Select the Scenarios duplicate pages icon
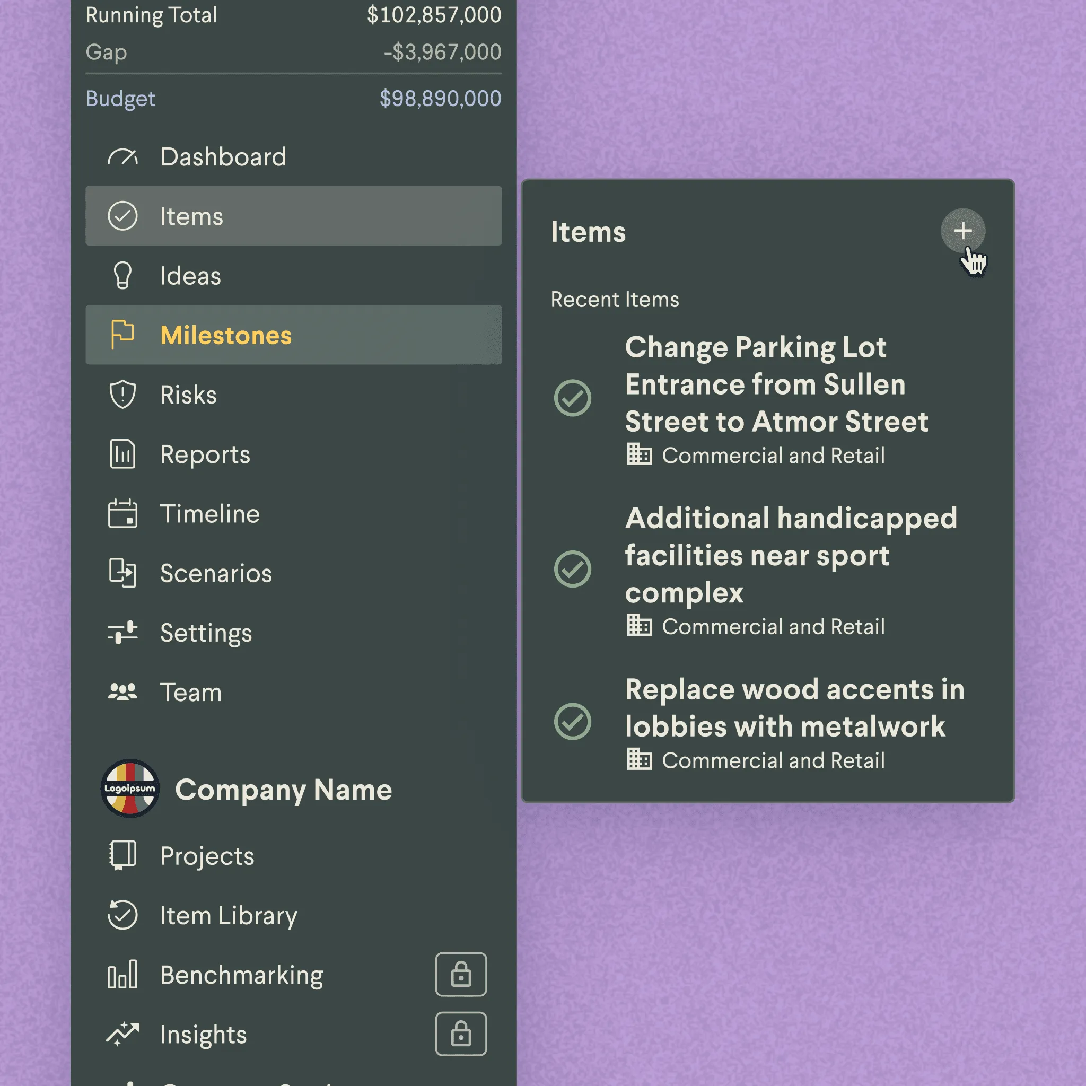Viewport: 1086px width, 1086px height. (x=122, y=574)
